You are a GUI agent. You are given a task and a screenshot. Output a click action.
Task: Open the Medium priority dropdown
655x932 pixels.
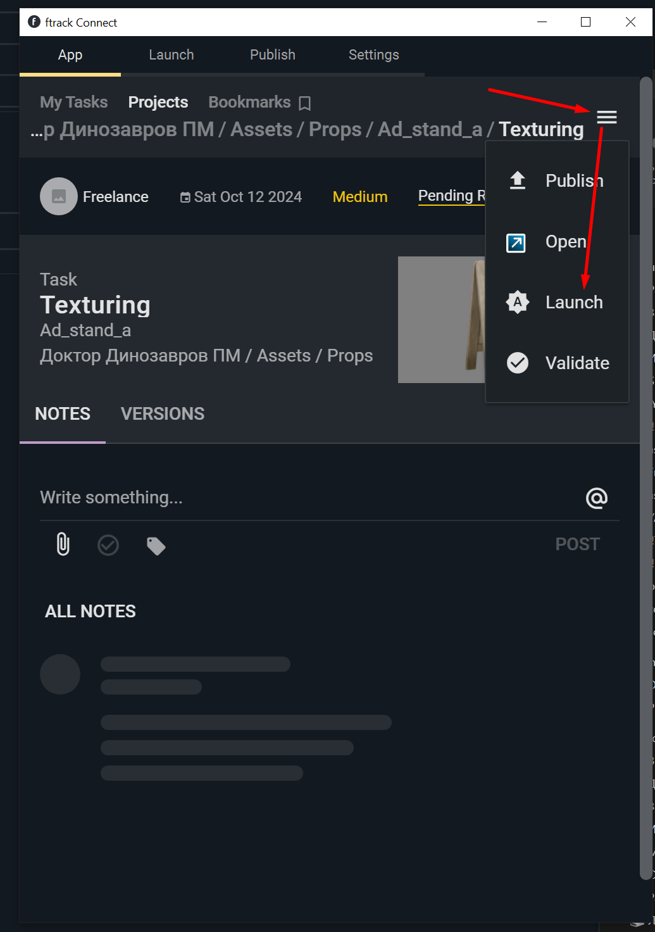[360, 197]
